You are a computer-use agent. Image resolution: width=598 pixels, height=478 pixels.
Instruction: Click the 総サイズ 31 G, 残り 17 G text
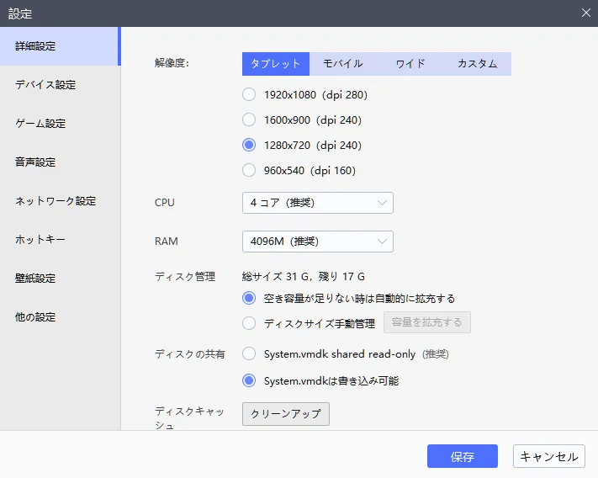tap(303, 276)
